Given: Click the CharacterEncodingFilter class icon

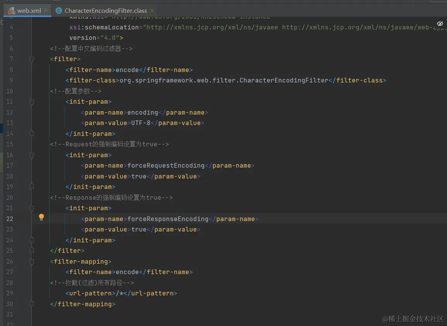Looking at the screenshot, I should click(x=59, y=10).
